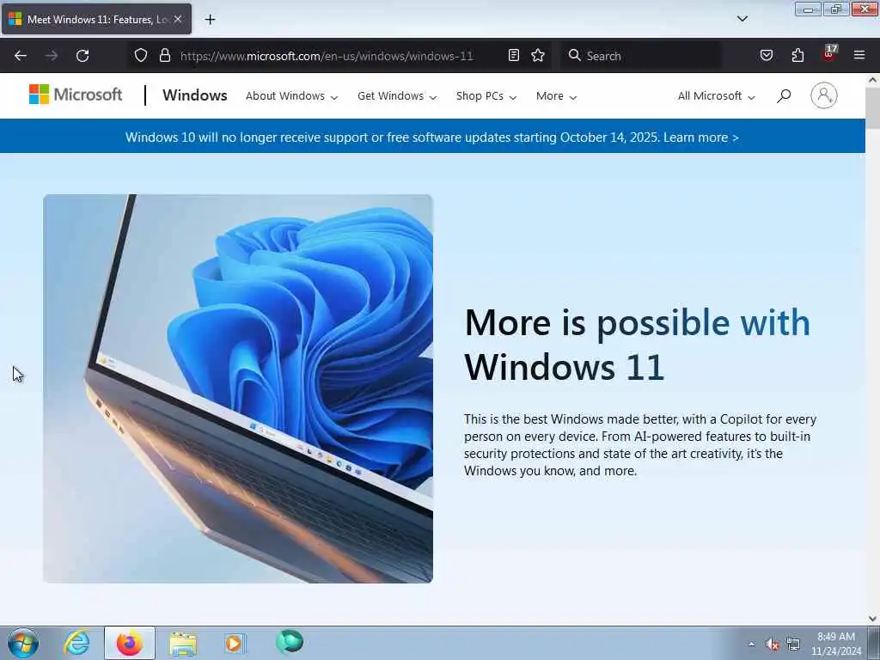Expand the All Microsoft menu
Viewport: 880px width, 660px height.
(x=716, y=96)
